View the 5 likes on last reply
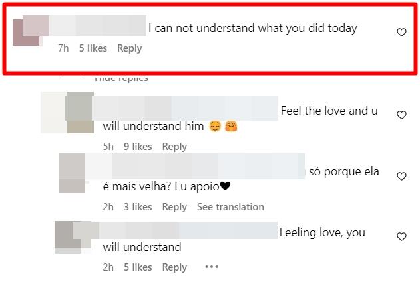The height and width of the screenshot is (292, 420). coord(138,267)
